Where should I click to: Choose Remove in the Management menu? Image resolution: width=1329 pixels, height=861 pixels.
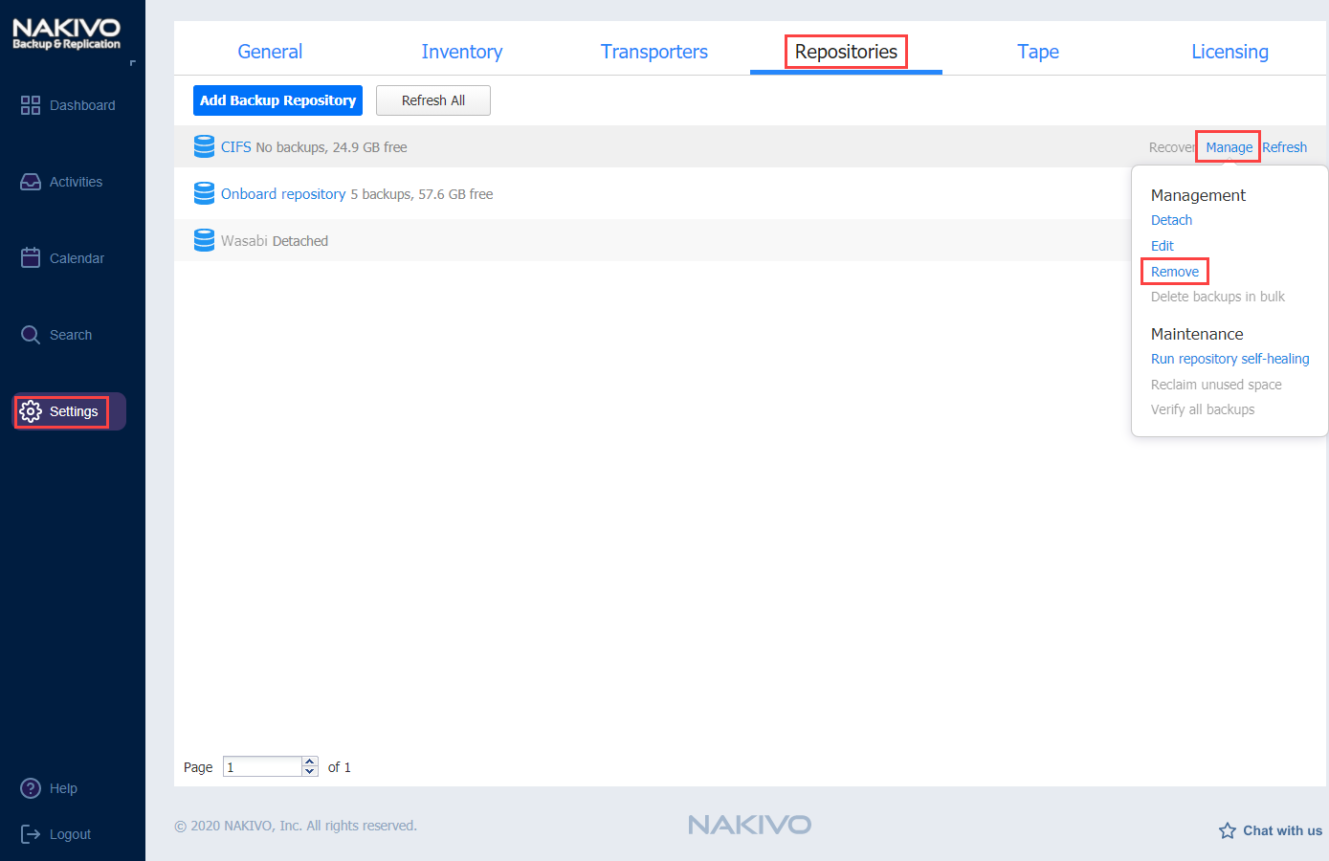point(1175,272)
